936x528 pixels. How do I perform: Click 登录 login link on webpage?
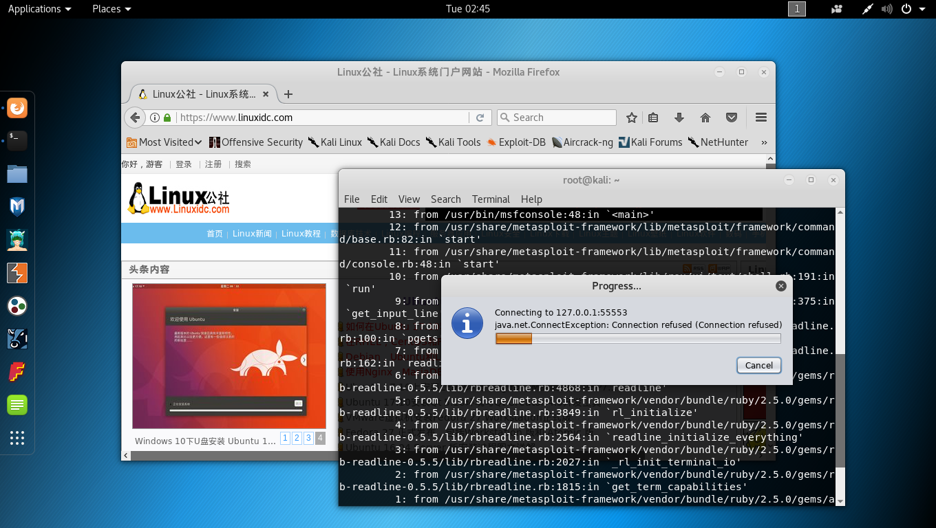click(x=184, y=164)
